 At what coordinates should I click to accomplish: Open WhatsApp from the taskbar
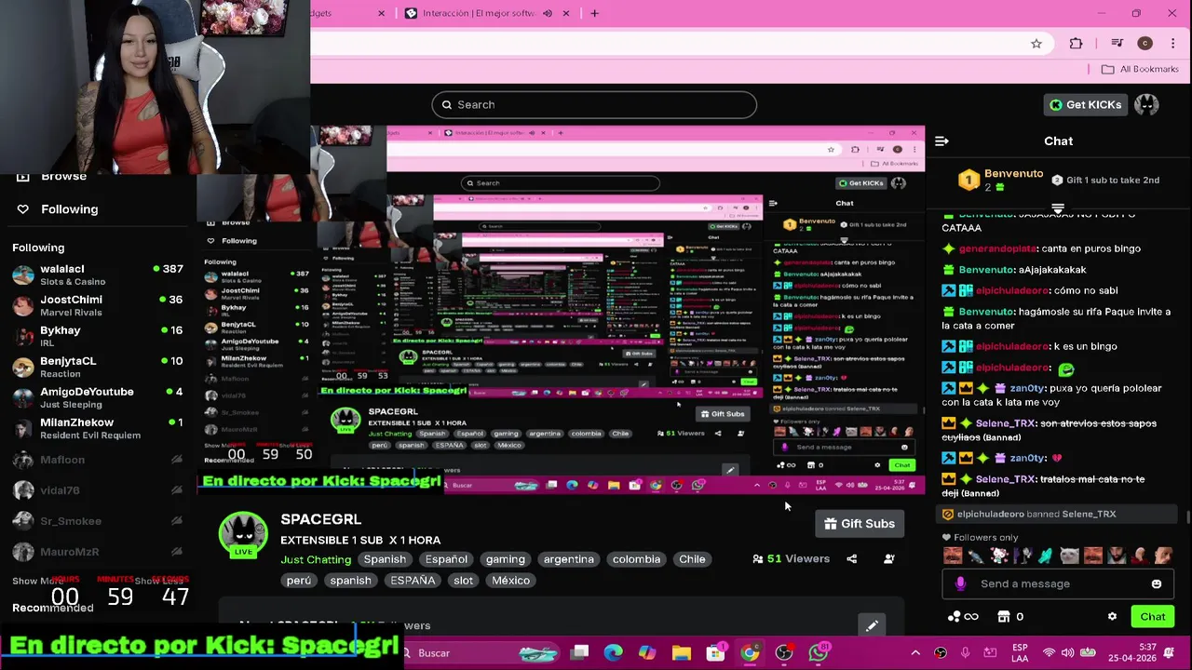[x=819, y=652]
